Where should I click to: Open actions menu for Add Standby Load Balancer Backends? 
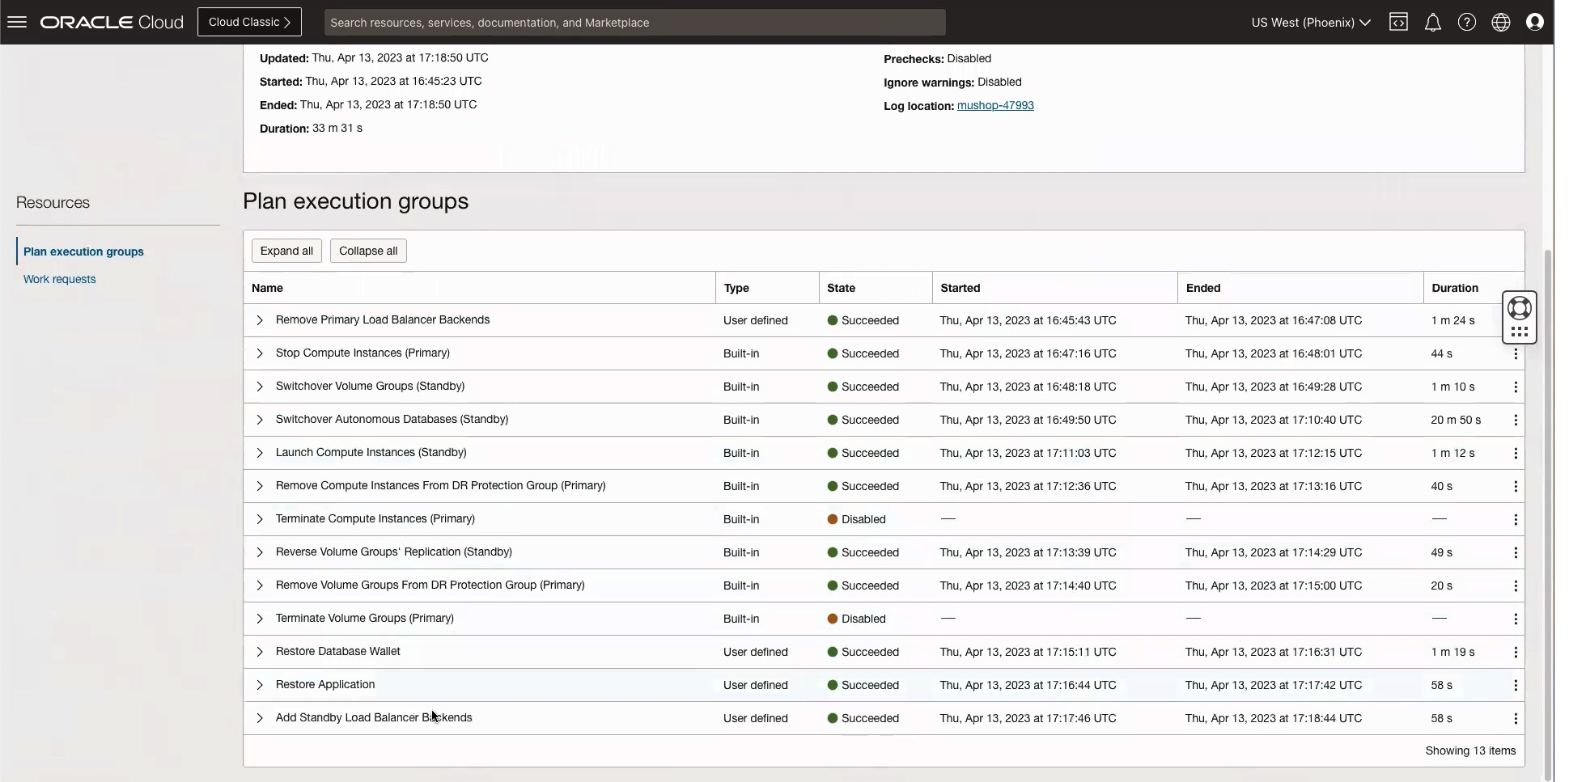point(1516,718)
